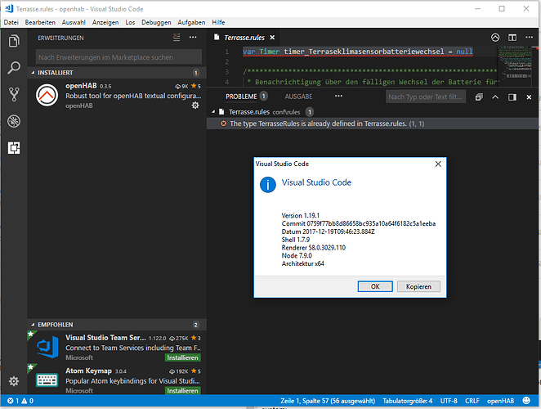
Task: Collapse all problems in the panel
Action: point(479,97)
